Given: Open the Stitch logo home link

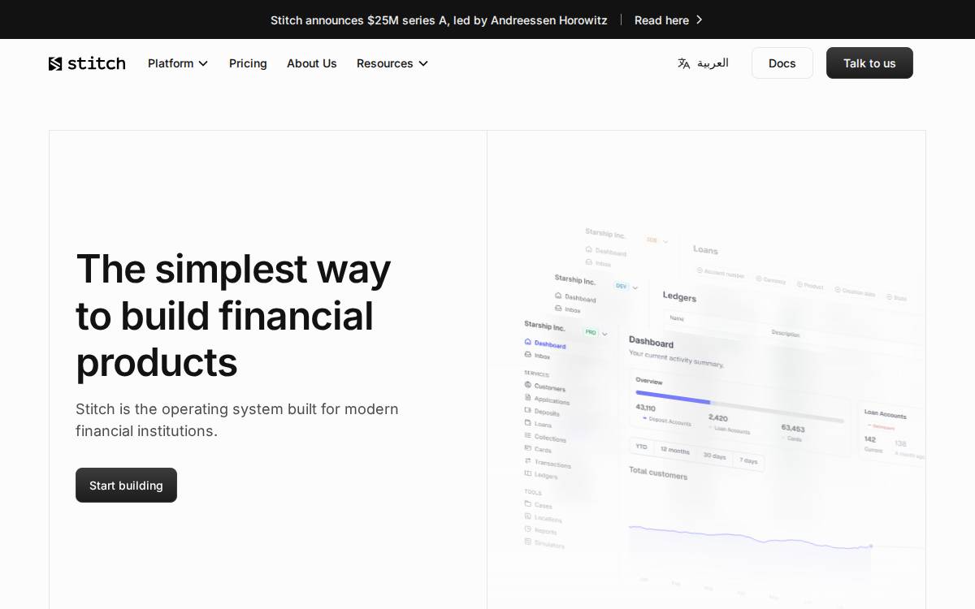Looking at the screenshot, I should coord(87,63).
